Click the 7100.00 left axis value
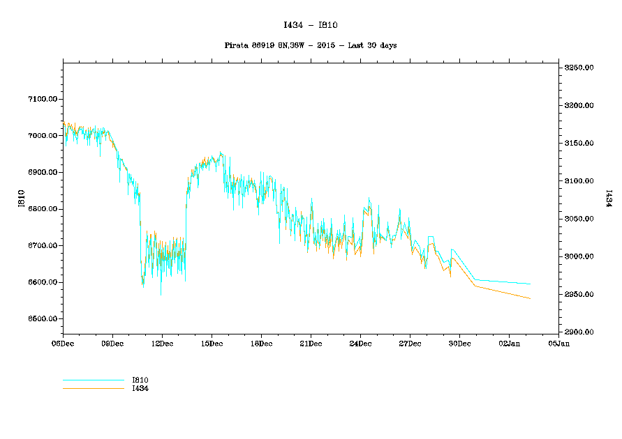622x439 pixels. (42, 99)
